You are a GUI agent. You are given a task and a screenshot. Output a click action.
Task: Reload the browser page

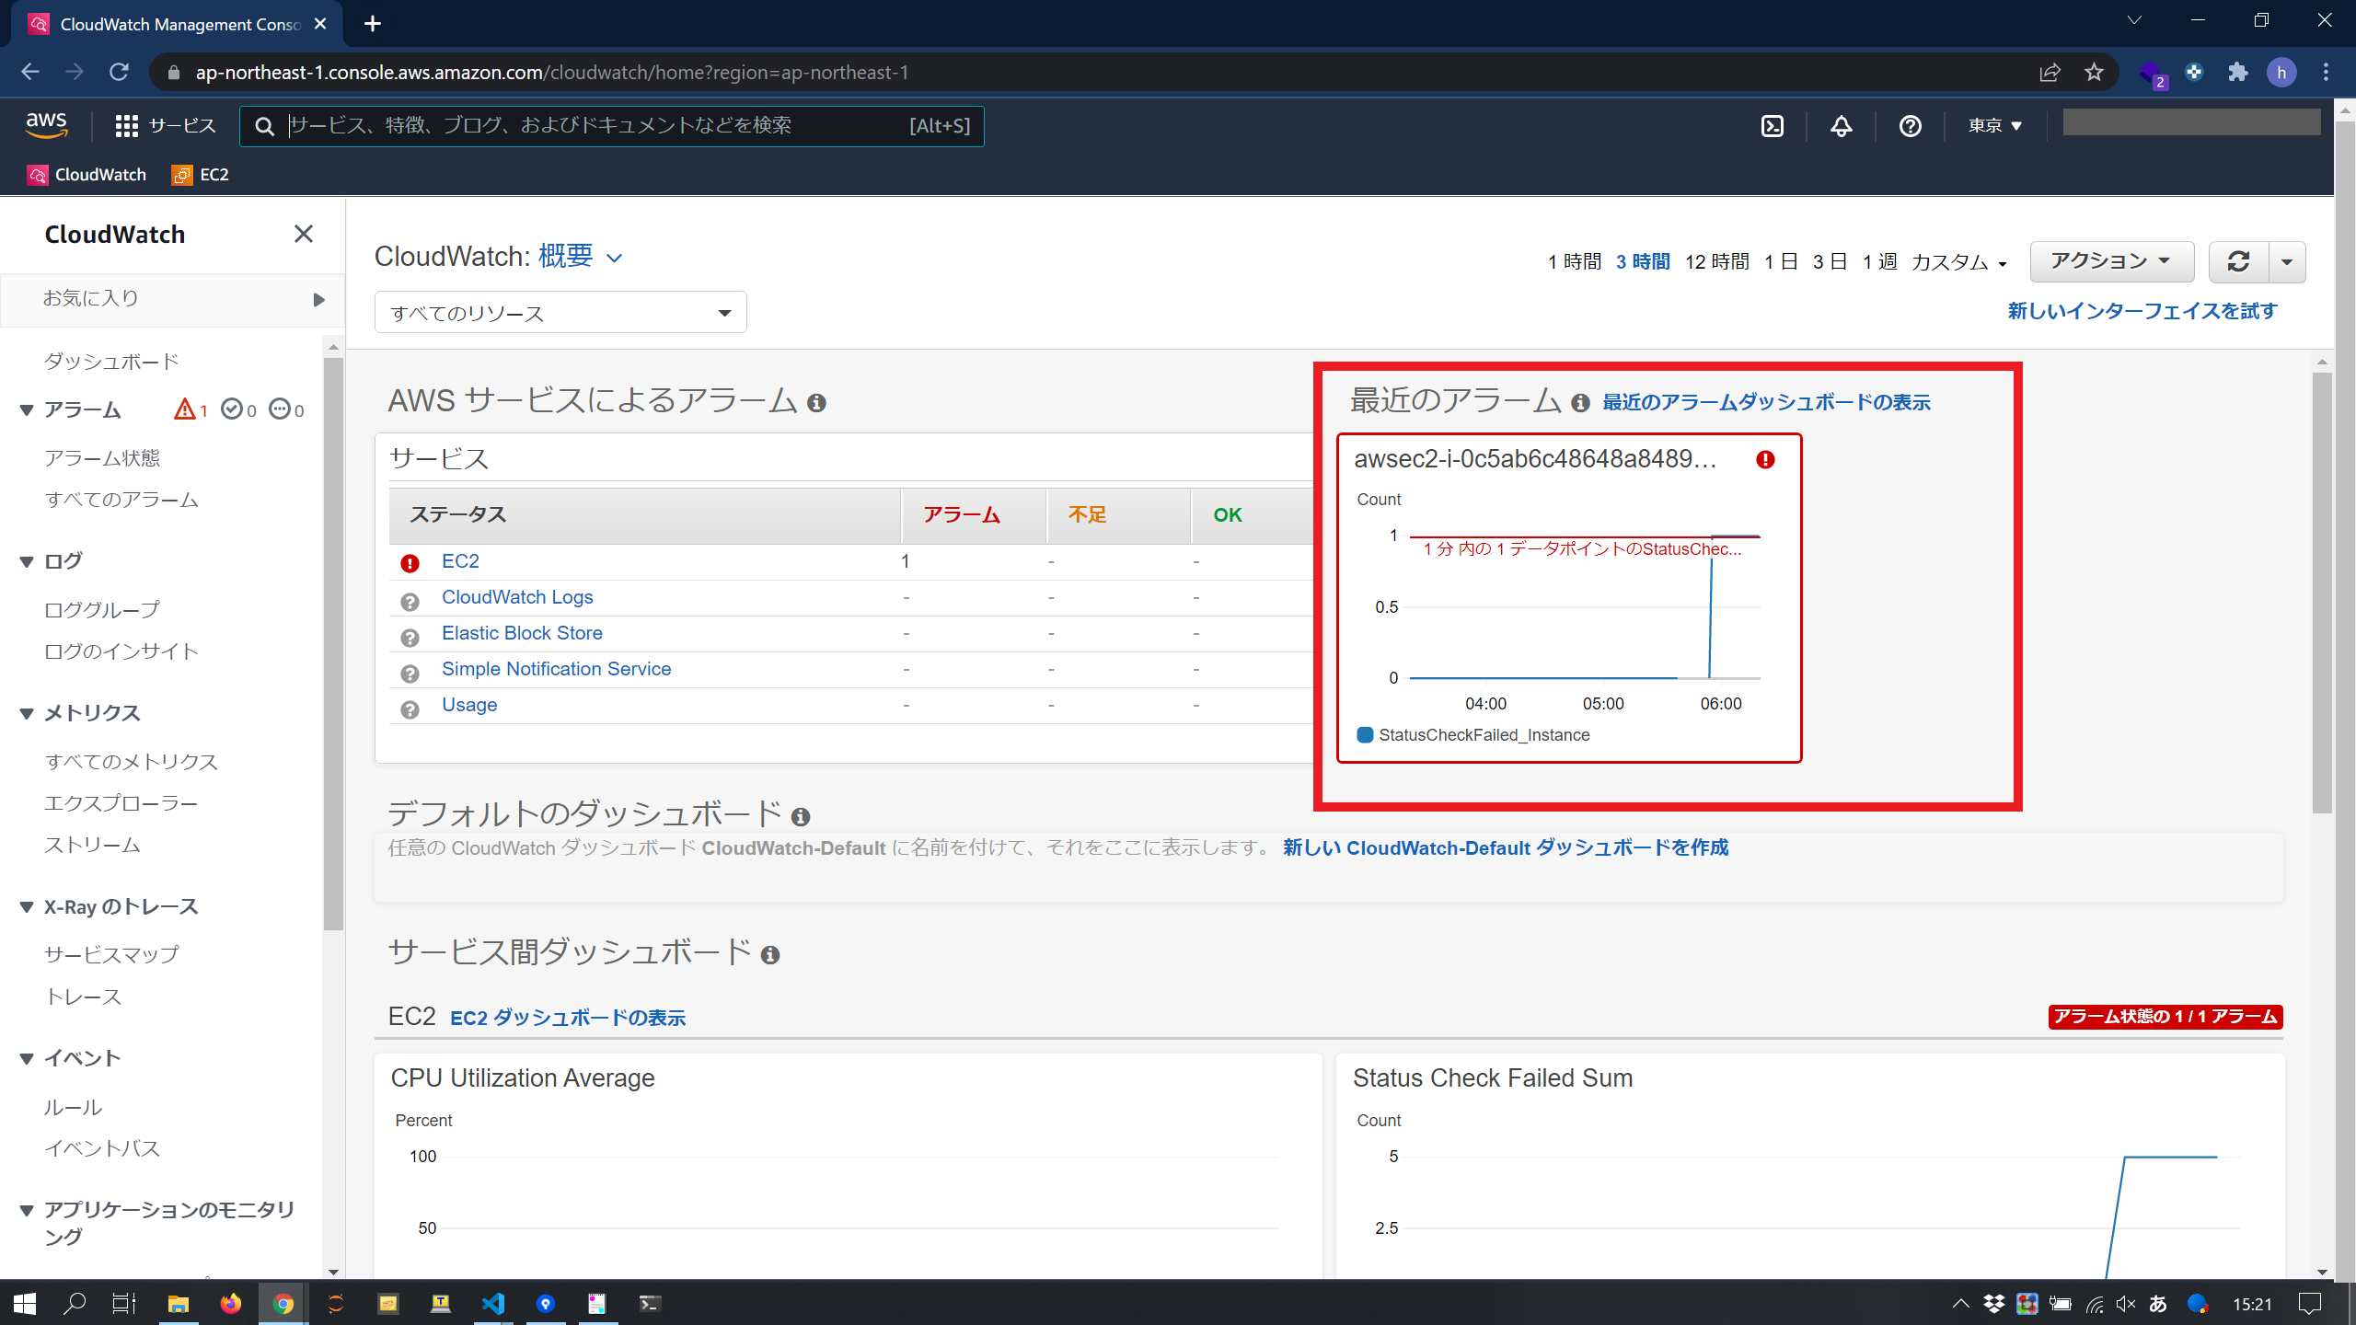(x=119, y=72)
